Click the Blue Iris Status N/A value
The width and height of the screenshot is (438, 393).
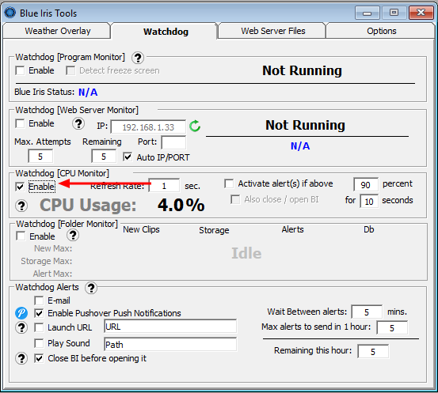pos(88,92)
